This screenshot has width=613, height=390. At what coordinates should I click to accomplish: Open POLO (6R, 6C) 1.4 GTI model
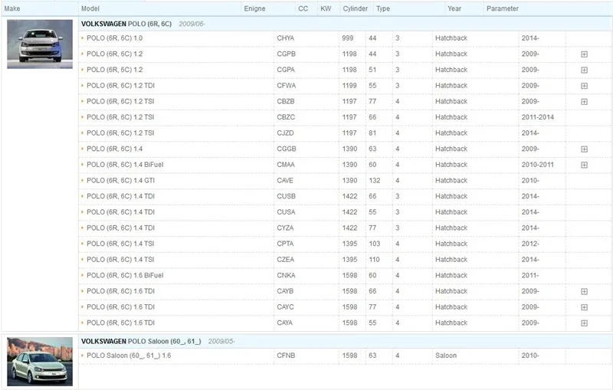(x=120, y=181)
